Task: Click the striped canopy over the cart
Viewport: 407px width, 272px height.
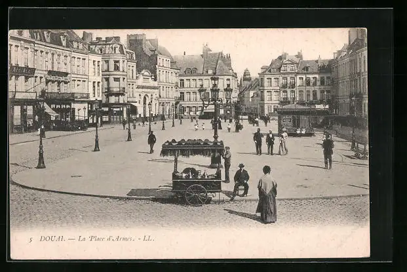Action: pyautogui.click(x=192, y=149)
